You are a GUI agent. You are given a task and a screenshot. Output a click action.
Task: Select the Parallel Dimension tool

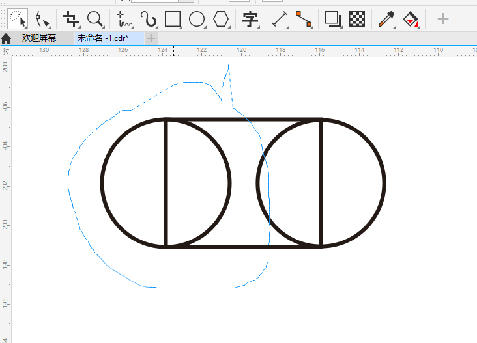tap(280, 20)
